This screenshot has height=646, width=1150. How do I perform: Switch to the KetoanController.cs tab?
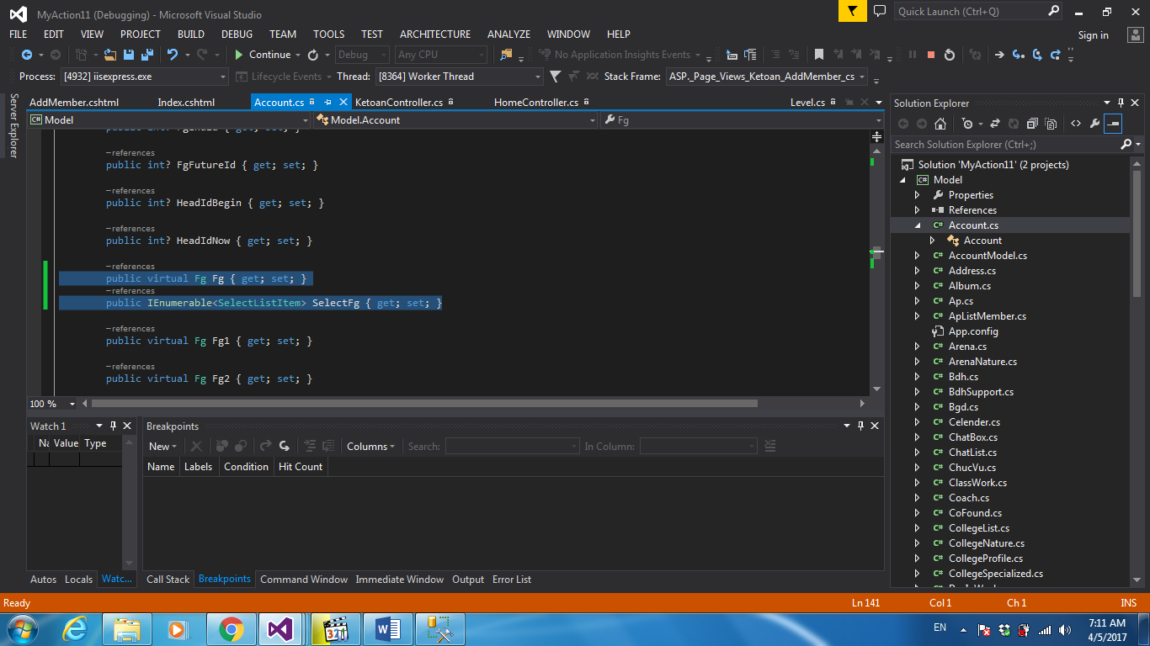tap(398, 103)
